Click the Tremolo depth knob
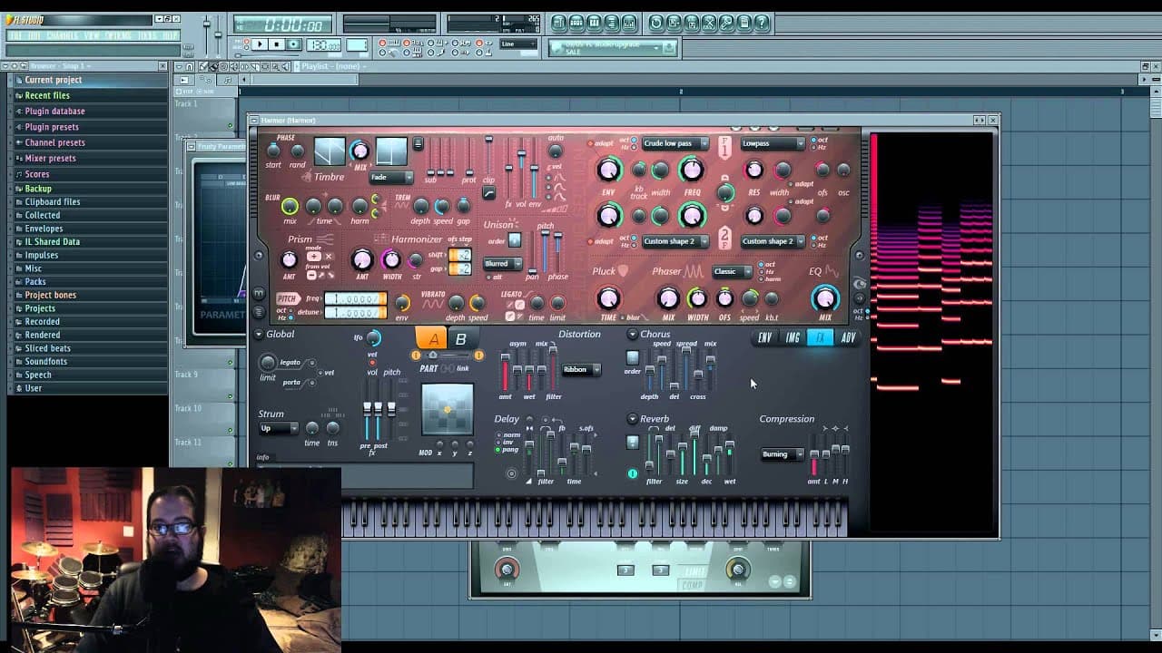This screenshot has height=653, width=1162. (x=420, y=207)
